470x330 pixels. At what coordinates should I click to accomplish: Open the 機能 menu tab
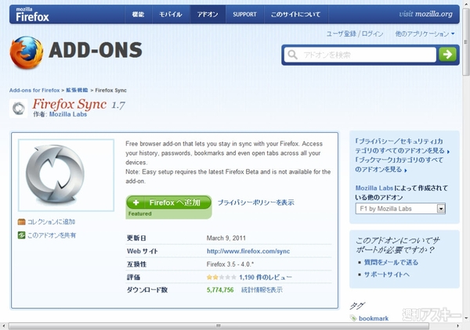pyautogui.click(x=138, y=14)
